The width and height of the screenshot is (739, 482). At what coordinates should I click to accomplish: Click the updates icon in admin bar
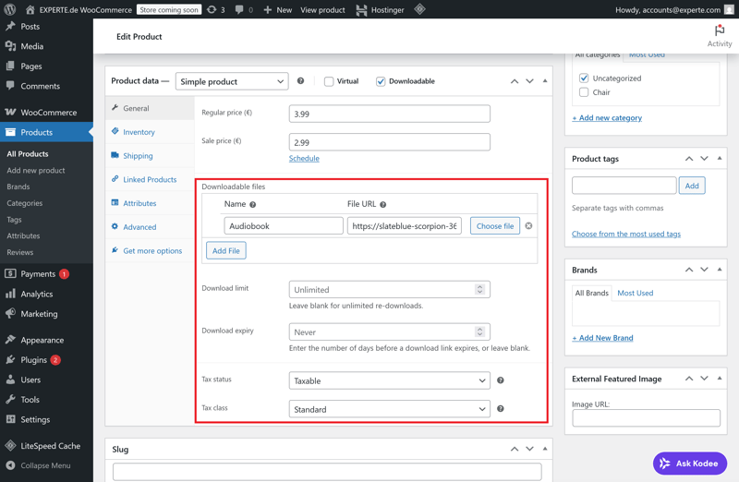click(x=216, y=9)
